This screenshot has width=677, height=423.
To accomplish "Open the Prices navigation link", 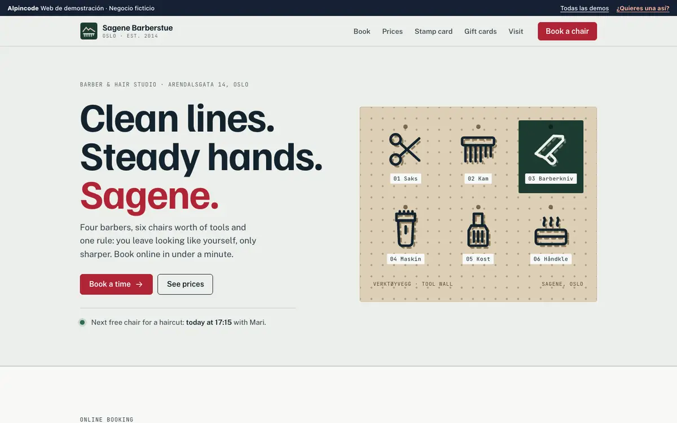I will click(392, 32).
